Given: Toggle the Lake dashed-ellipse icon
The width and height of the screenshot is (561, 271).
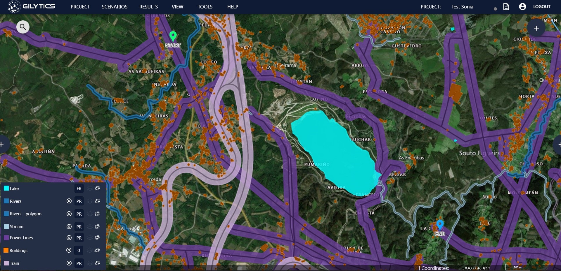Looking at the screenshot, I should [97, 189].
